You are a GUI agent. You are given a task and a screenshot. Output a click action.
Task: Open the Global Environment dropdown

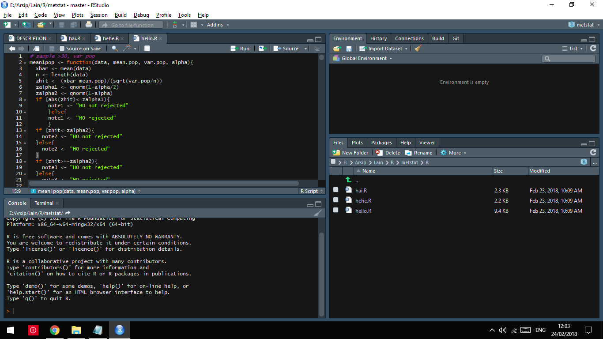362,58
